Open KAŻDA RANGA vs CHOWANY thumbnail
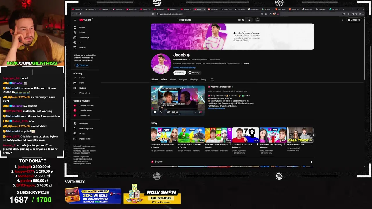The height and width of the screenshot is (209, 372). pyautogui.click(x=191, y=135)
